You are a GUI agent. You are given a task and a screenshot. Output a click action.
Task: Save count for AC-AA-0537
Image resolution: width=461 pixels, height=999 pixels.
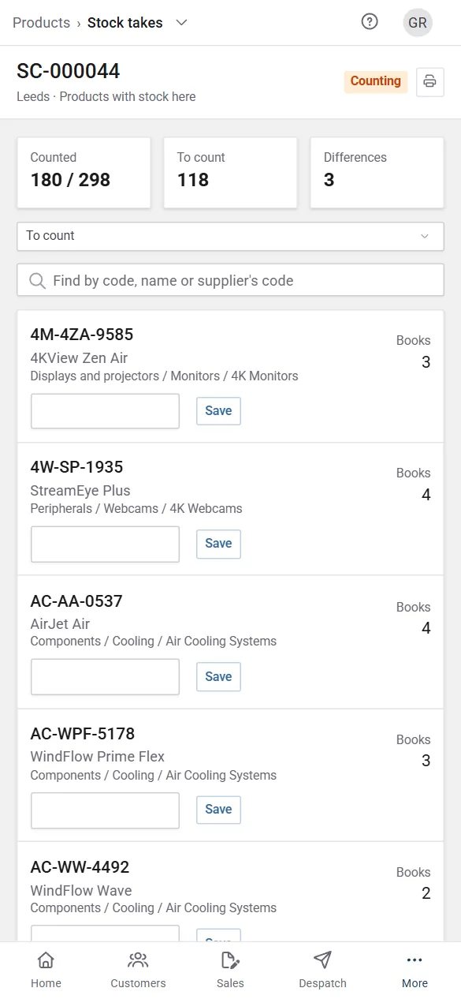tap(218, 676)
